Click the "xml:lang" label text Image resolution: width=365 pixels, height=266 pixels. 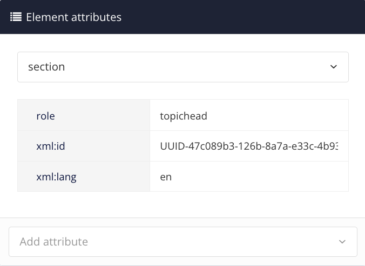pyautogui.click(x=56, y=176)
